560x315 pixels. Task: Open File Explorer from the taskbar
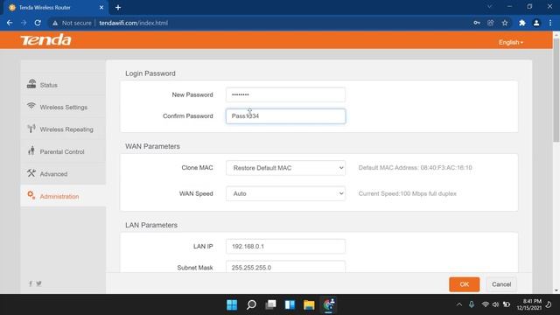click(309, 304)
